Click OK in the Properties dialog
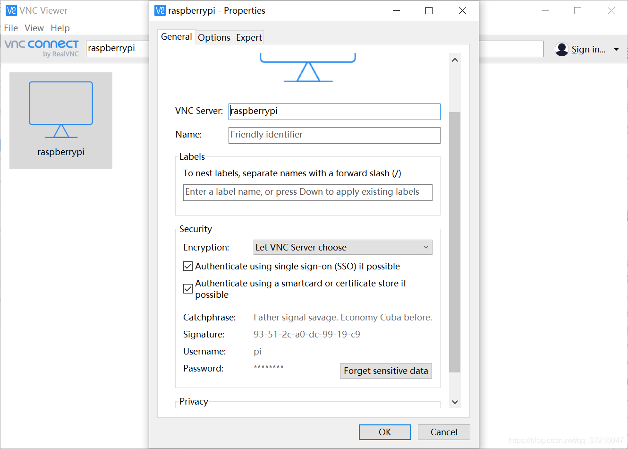 point(385,432)
